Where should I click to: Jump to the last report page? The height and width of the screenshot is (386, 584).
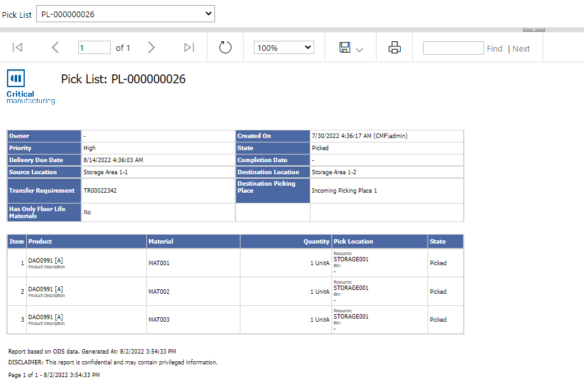coord(188,48)
